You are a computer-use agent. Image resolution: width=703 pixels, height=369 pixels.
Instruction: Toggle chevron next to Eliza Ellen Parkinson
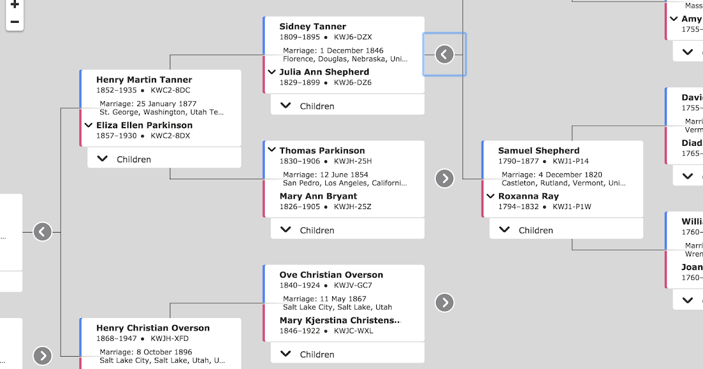pyautogui.click(x=88, y=125)
